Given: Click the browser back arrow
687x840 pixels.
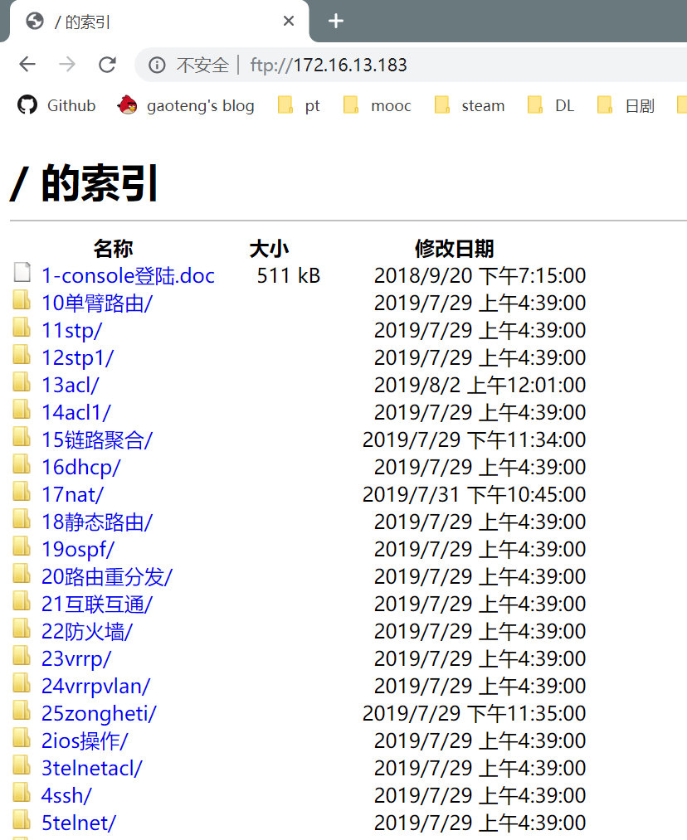Looking at the screenshot, I should pyautogui.click(x=27, y=65).
